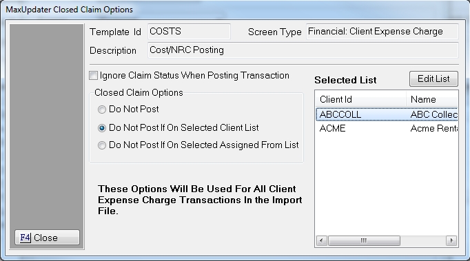
Task: Click the left scroll arrow of list
Action: tap(322, 240)
